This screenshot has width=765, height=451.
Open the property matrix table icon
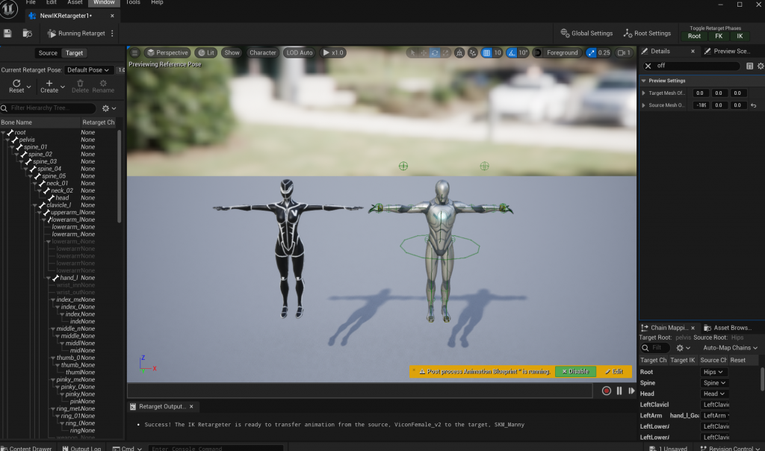tap(749, 66)
